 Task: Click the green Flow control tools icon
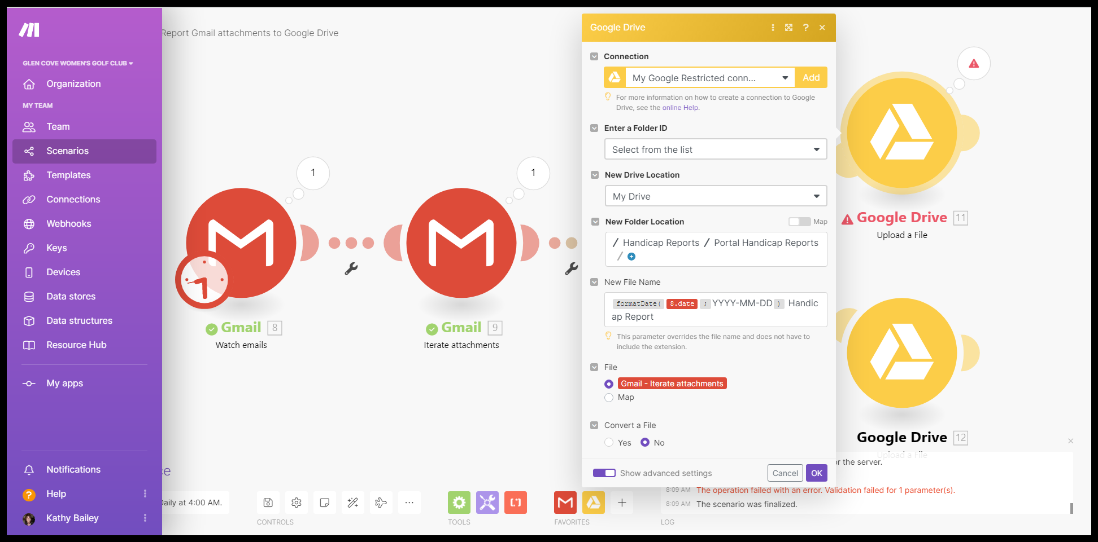pyautogui.click(x=459, y=503)
